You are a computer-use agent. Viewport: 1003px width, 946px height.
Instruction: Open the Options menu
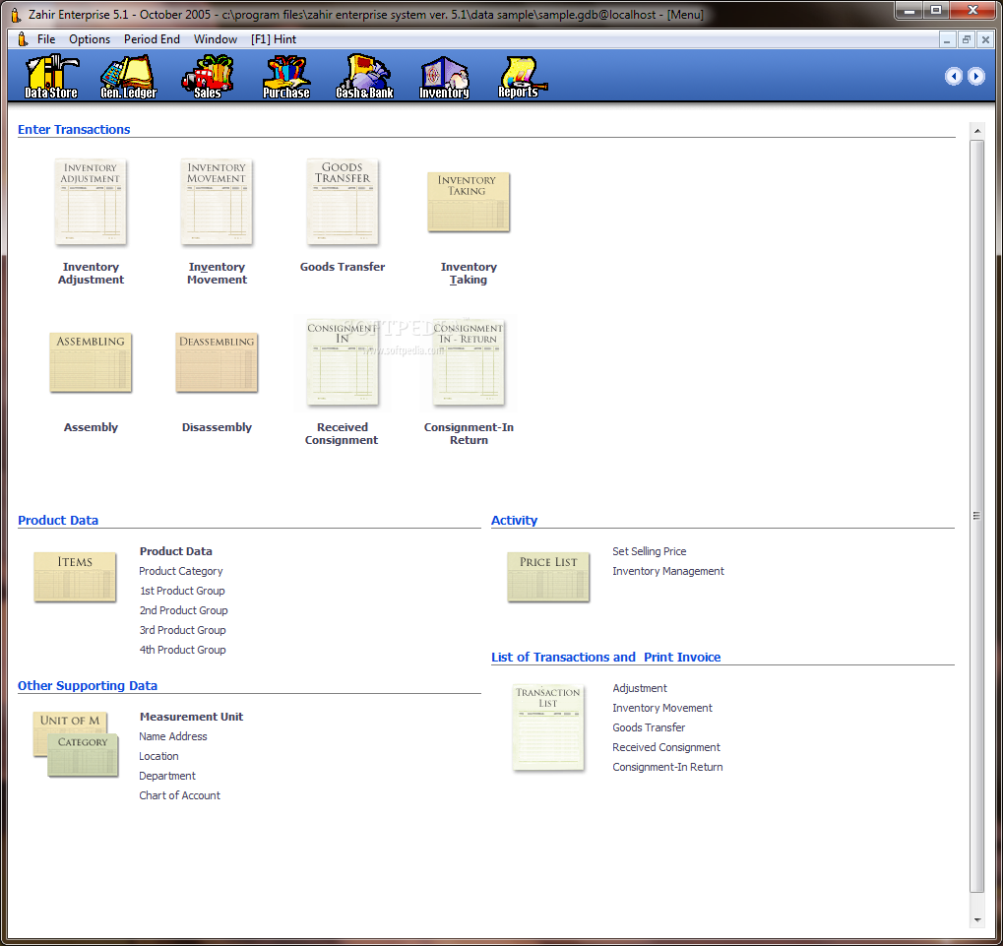[90, 39]
